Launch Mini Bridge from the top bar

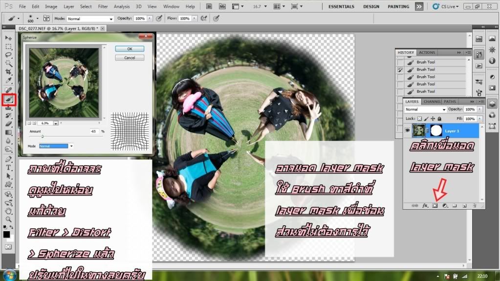pyautogui.click(x=222, y=6)
